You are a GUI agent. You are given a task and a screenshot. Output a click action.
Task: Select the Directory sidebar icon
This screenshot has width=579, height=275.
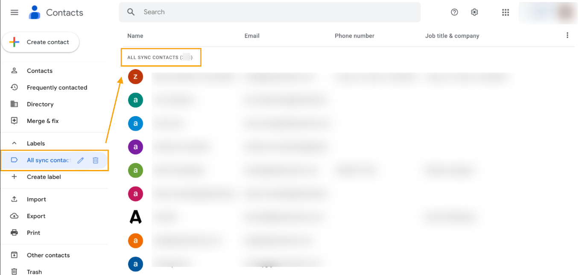tap(14, 104)
